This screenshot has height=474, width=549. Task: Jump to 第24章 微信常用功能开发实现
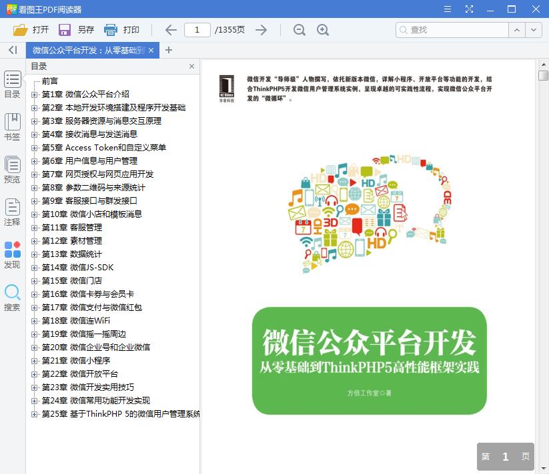coord(96,400)
